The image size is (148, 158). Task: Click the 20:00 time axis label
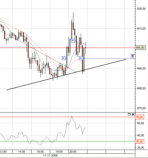point(73,152)
